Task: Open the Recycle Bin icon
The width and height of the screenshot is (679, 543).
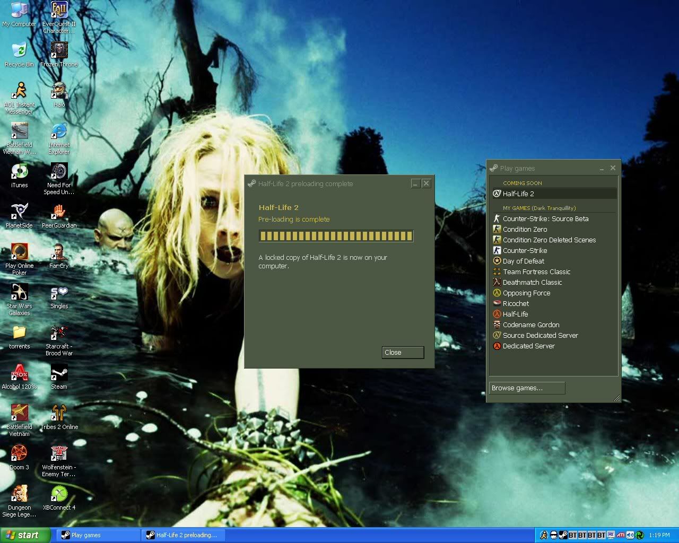Action: [19, 55]
